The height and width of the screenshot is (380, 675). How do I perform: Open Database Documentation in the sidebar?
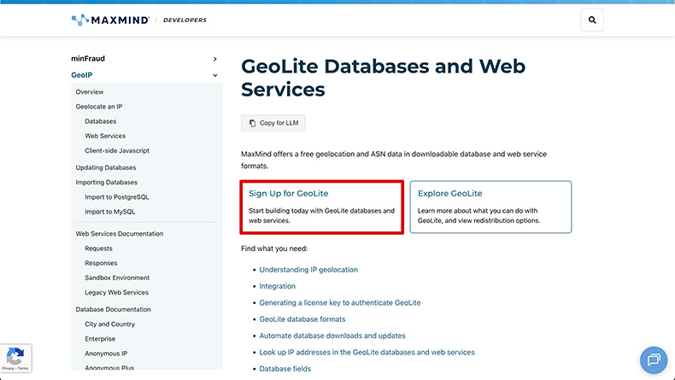[x=114, y=309]
